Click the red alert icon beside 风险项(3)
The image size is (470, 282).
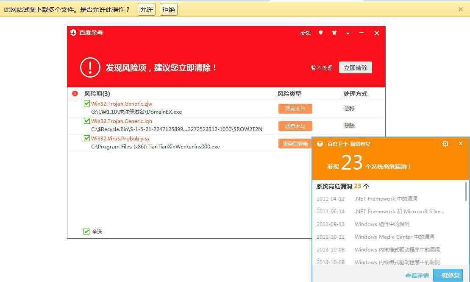pos(75,94)
